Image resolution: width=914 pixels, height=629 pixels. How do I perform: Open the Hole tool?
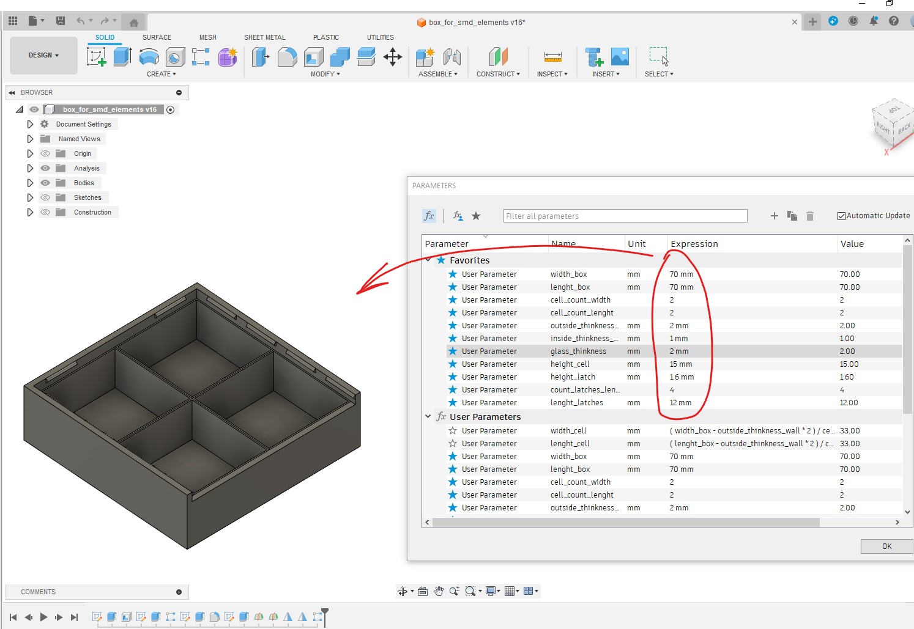click(x=176, y=56)
